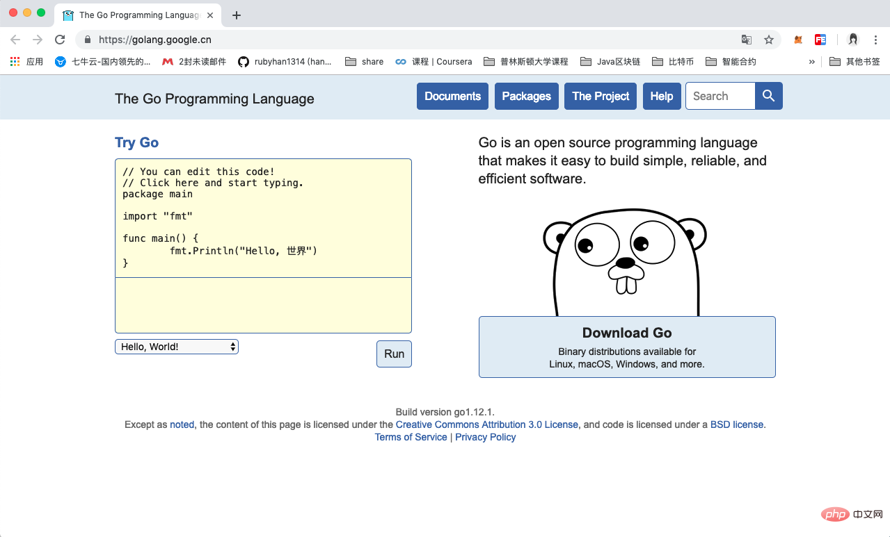Click the padlock icon in the address bar
890x537 pixels.
[x=88, y=40]
